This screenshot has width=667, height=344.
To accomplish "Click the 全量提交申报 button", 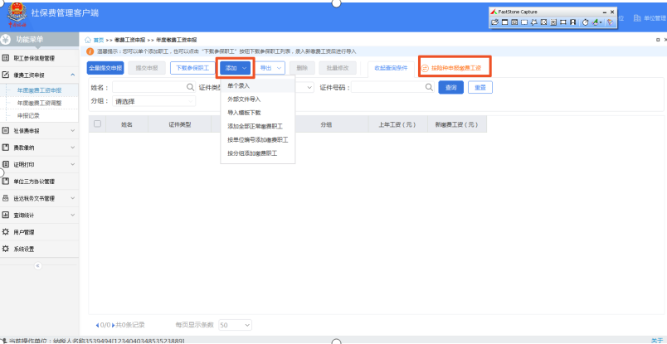I will pos(105,68).
